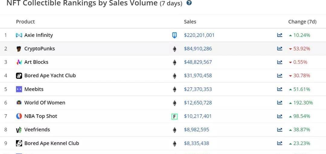Viewport: 326px width, 154px height.
Task: Click the Ethereum icon in Meebits row
Action: coord(174,89)
